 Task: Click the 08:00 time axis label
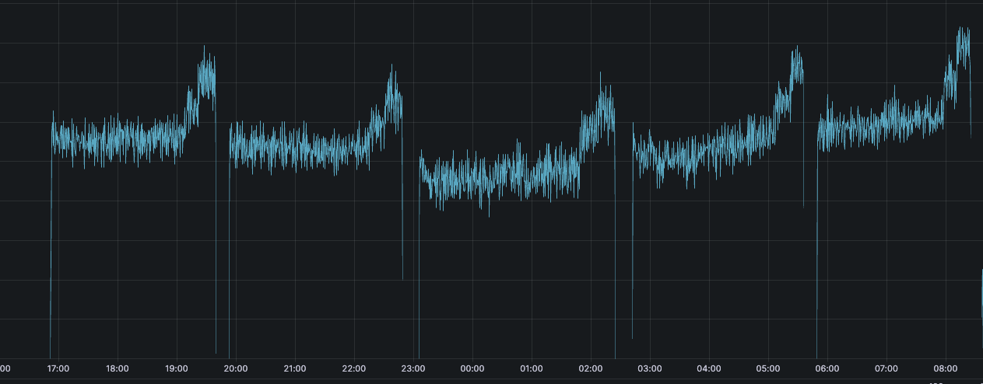pos(946,368)
